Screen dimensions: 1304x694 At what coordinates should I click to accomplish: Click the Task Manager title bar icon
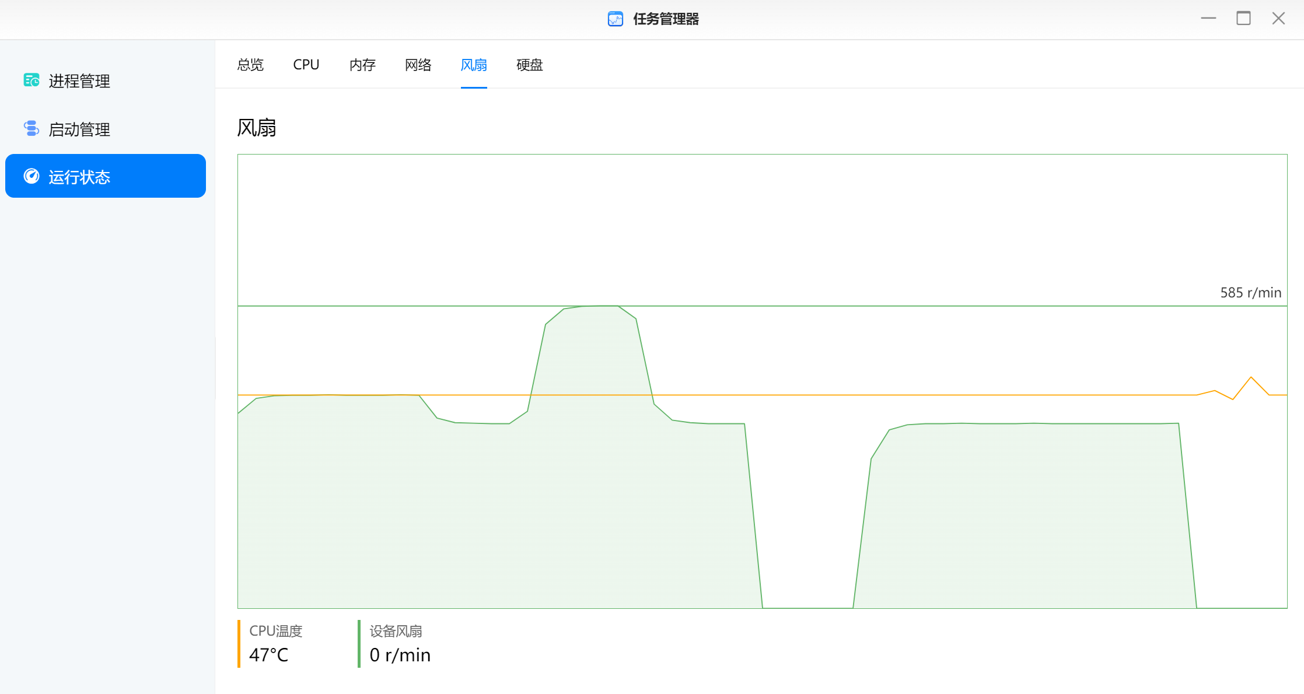tap(615, 19)
